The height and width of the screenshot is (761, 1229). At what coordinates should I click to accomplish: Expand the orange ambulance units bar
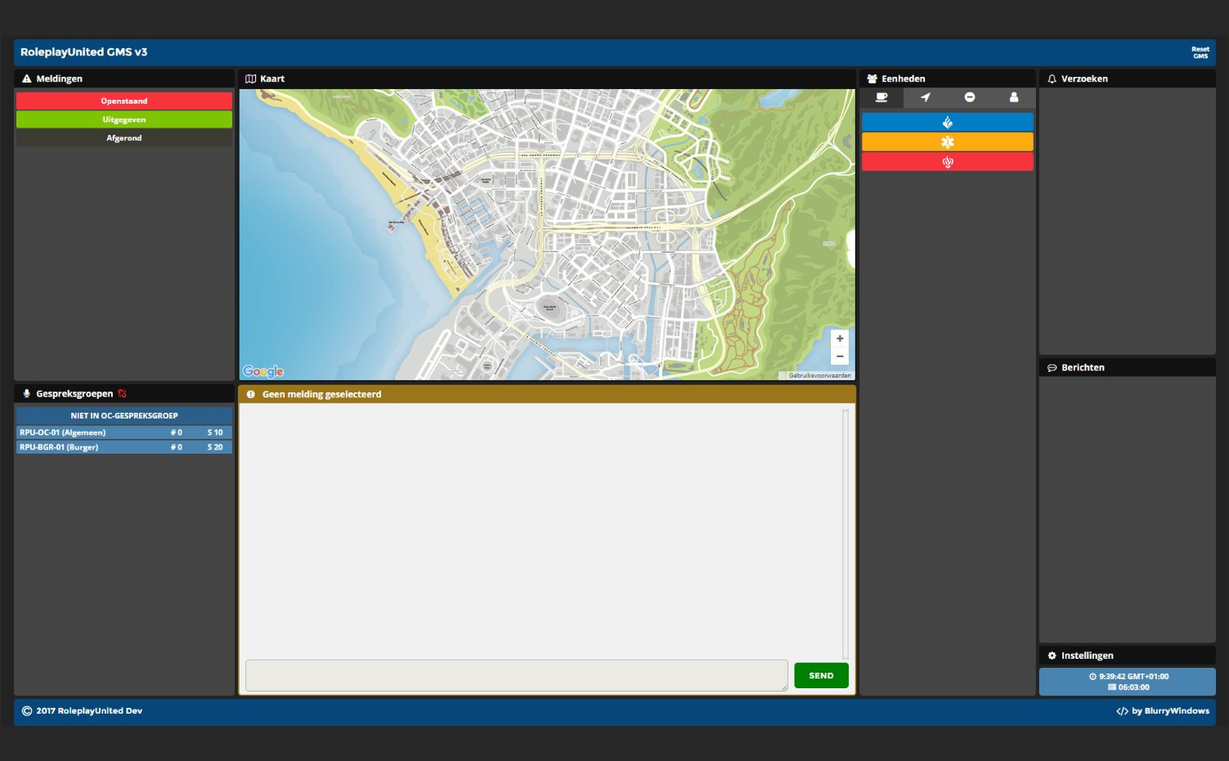tap(947, 142)
